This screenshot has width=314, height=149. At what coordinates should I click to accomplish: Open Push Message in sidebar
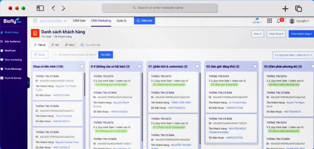13,69
